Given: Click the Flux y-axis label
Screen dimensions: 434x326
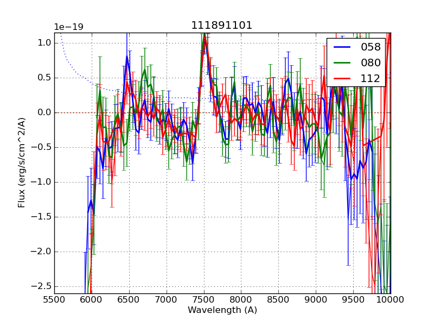Looking at the screenshot, I should pos(22,162).
